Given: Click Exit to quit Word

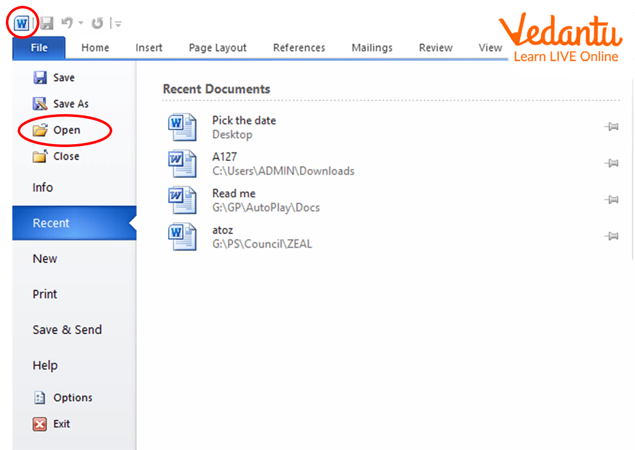Looking at the screenshot, I should pos(61,424).
